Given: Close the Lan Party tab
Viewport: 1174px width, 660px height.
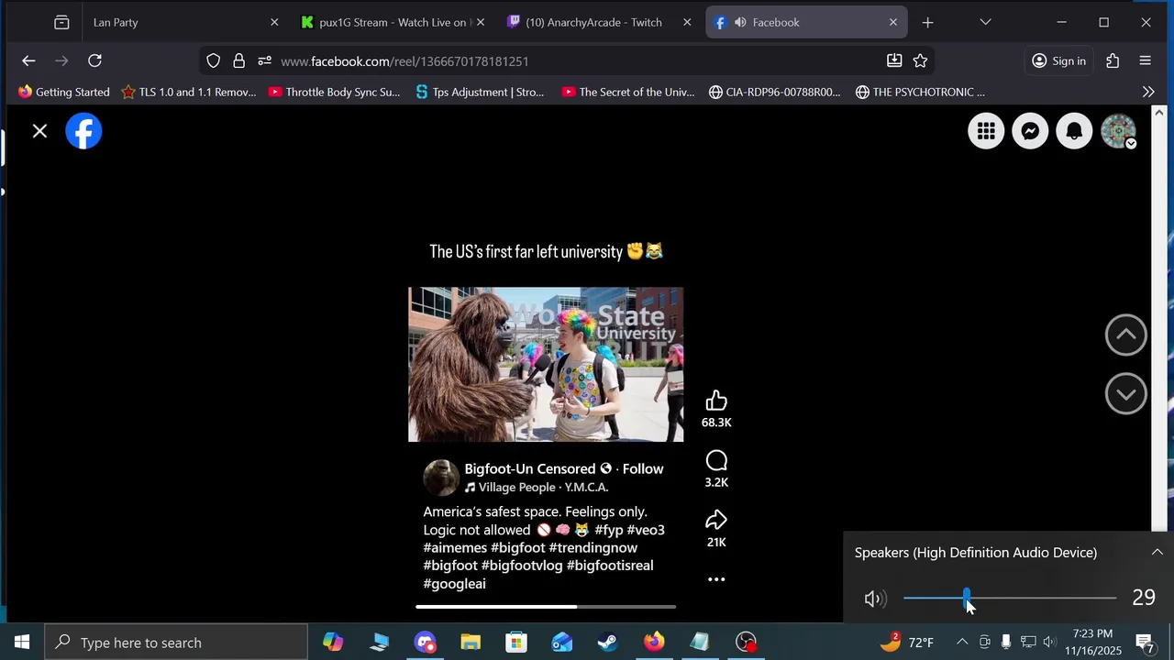Looking at the screenshot, I should [x=273, y=22].
